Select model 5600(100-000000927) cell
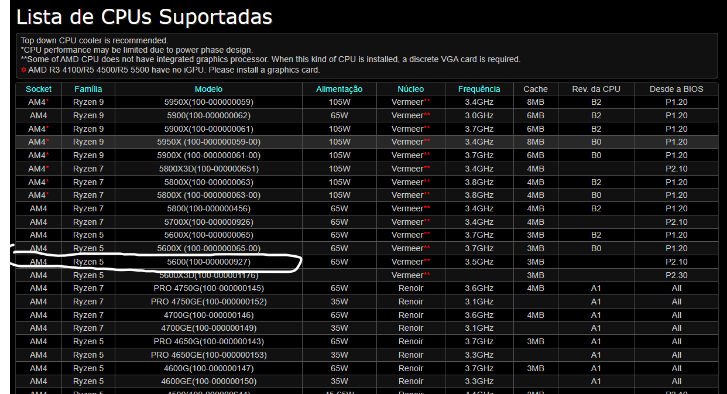The image size is (727, 394). (x=209, y=262)
